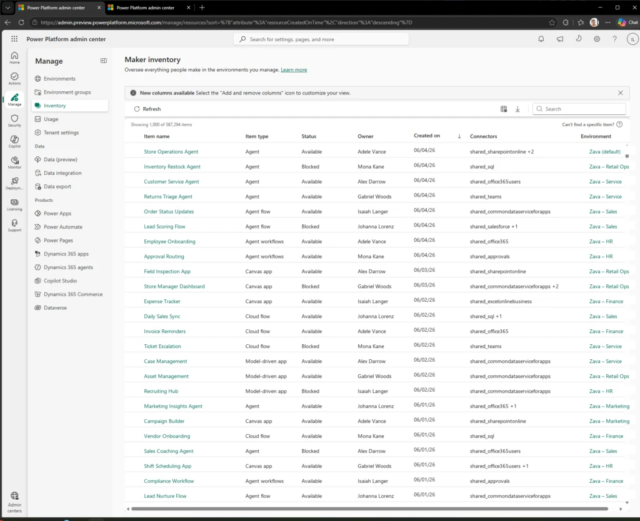Click the top global search box
This screenshot has height=521, width=640.
[x=321, y=39]
